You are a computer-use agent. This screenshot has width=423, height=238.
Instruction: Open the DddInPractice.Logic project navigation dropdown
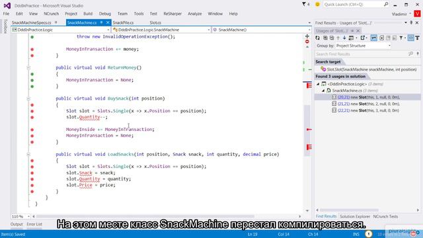[x=61, y=30]
